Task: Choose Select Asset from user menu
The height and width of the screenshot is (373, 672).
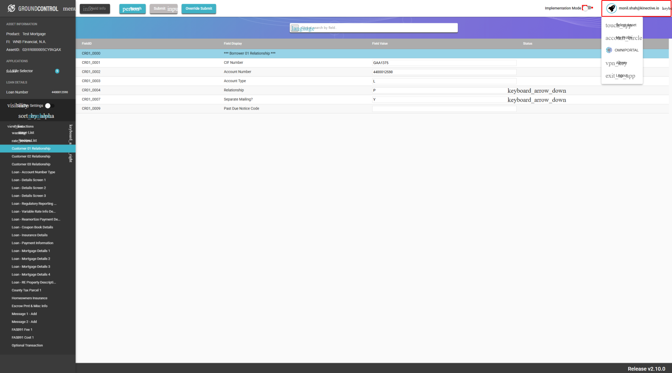Action: [x=622, y=25]
